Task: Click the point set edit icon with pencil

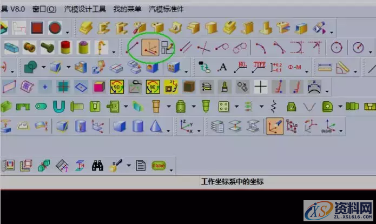Action: 167,48
